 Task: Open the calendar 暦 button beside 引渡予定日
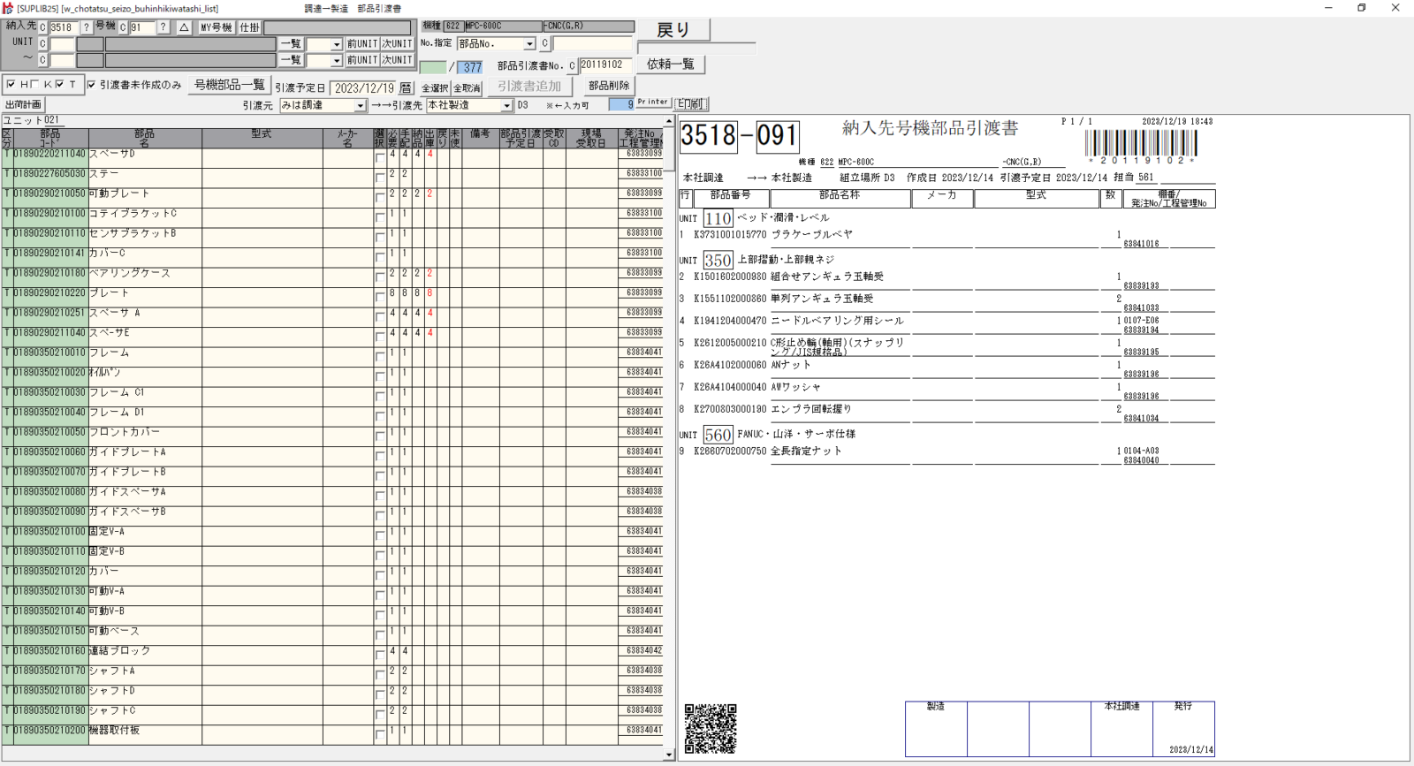pos(406,88)
